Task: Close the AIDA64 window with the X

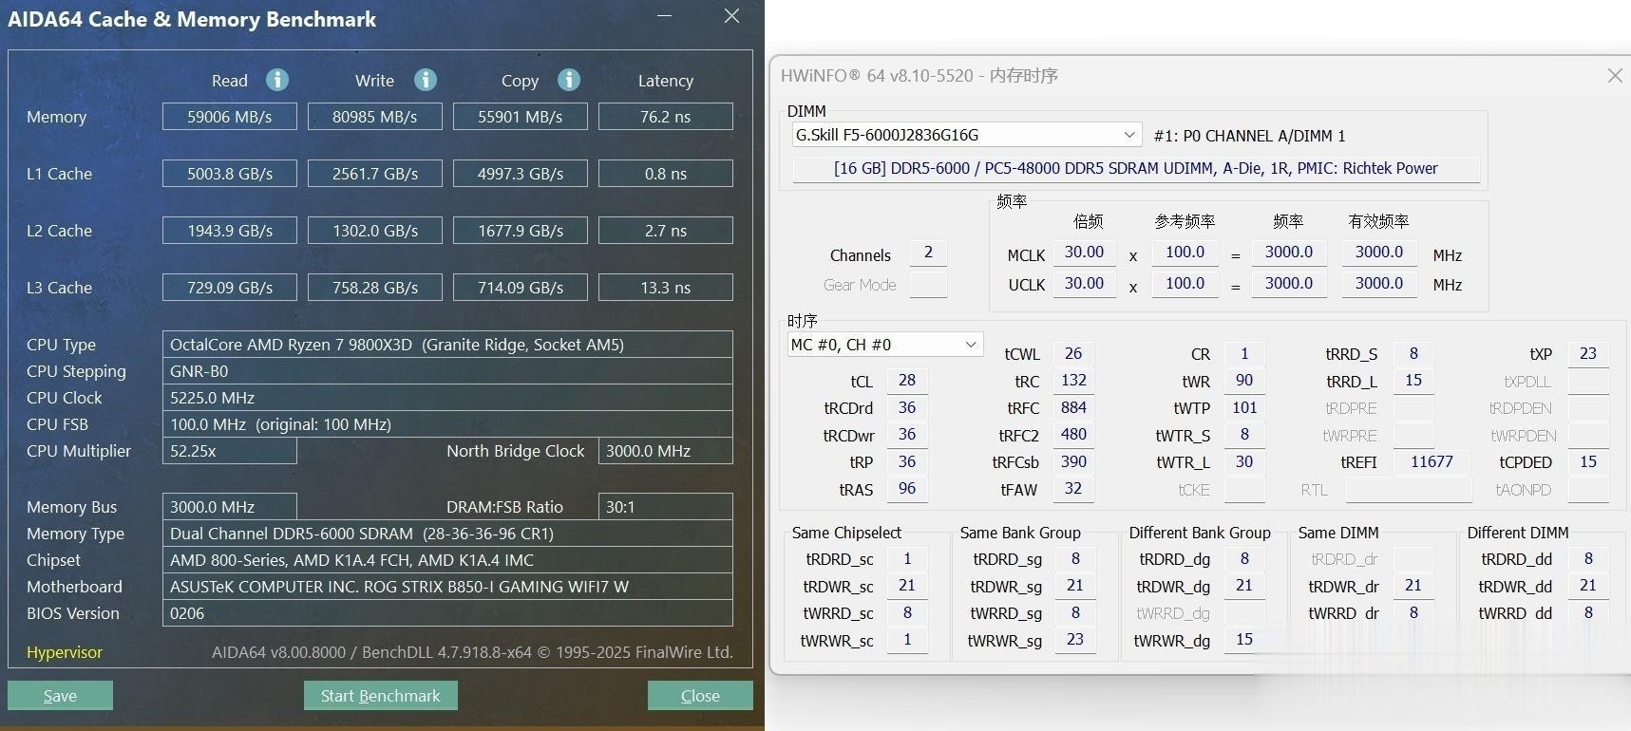Action: 731,16
